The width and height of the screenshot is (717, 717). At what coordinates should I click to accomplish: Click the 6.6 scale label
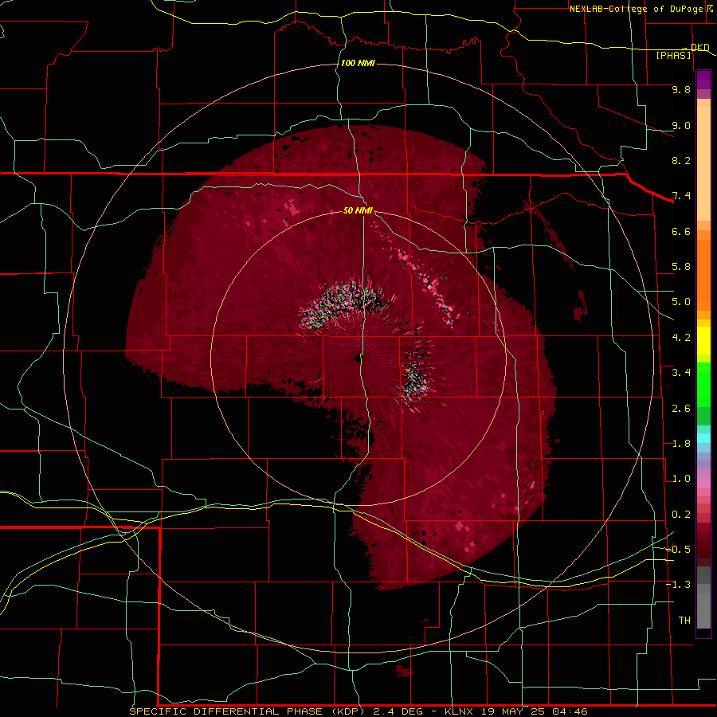tap(681, 231)
